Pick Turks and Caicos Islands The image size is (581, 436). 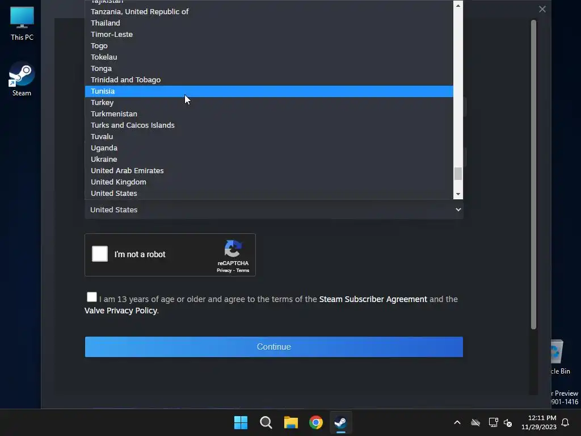[x=269, y=125]
